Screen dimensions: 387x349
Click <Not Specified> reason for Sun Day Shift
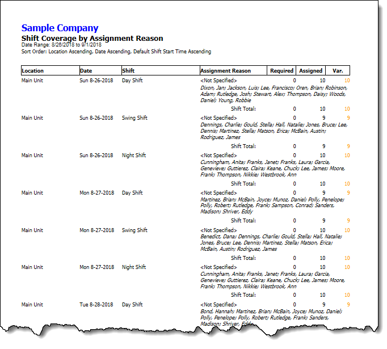[x=218, y=81]
